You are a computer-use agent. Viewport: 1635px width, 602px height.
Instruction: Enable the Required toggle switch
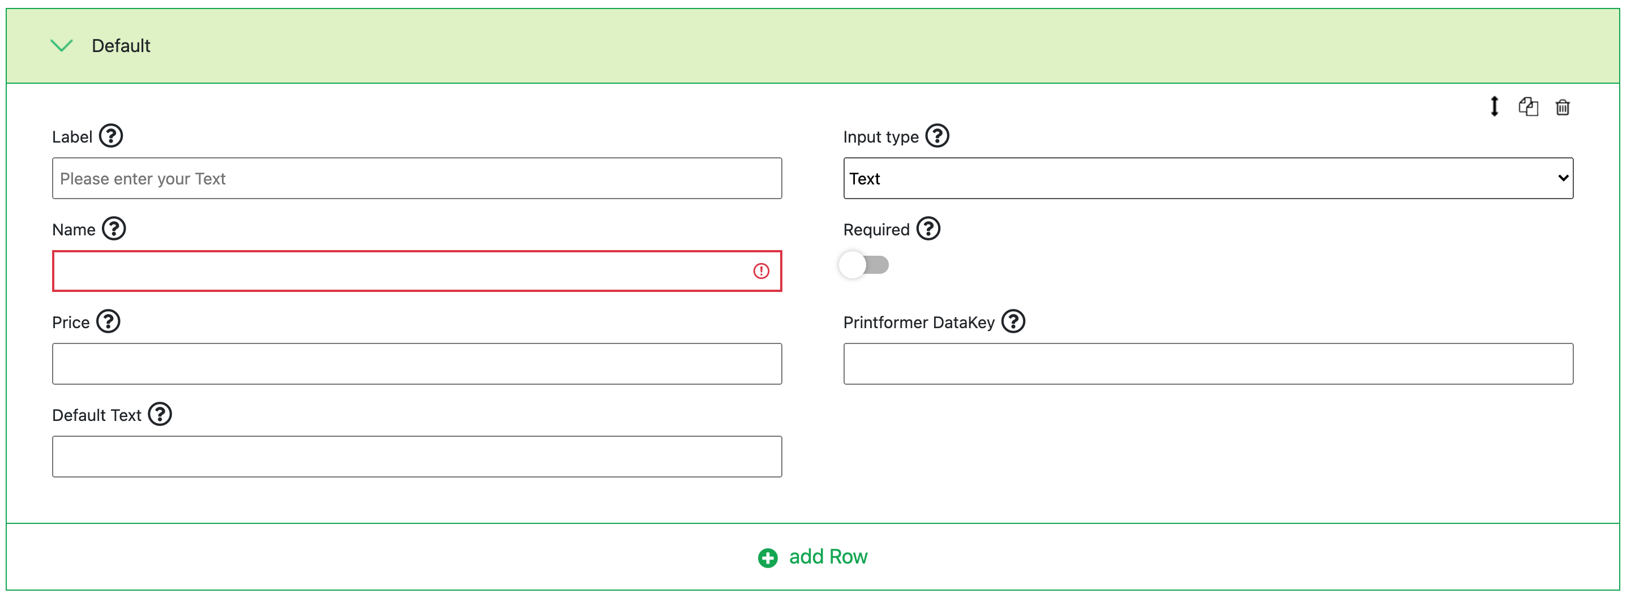click(864, 265)
